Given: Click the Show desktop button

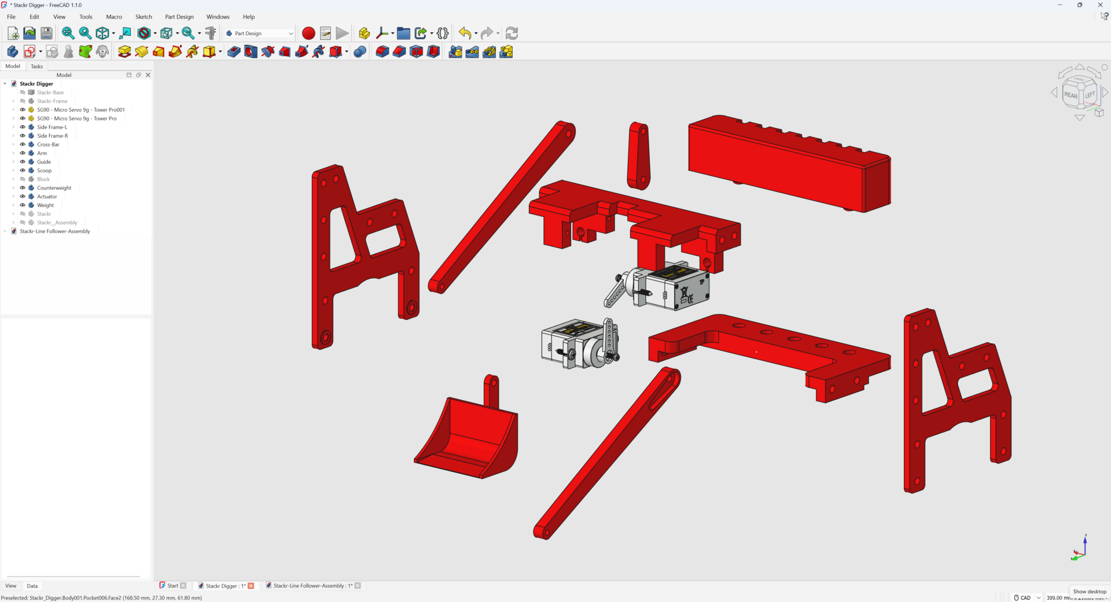Looking at the screenshot, I should click(1090, 592).
